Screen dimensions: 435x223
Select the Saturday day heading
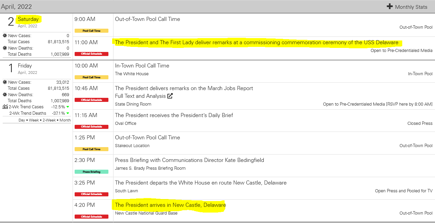pos(28,19)
